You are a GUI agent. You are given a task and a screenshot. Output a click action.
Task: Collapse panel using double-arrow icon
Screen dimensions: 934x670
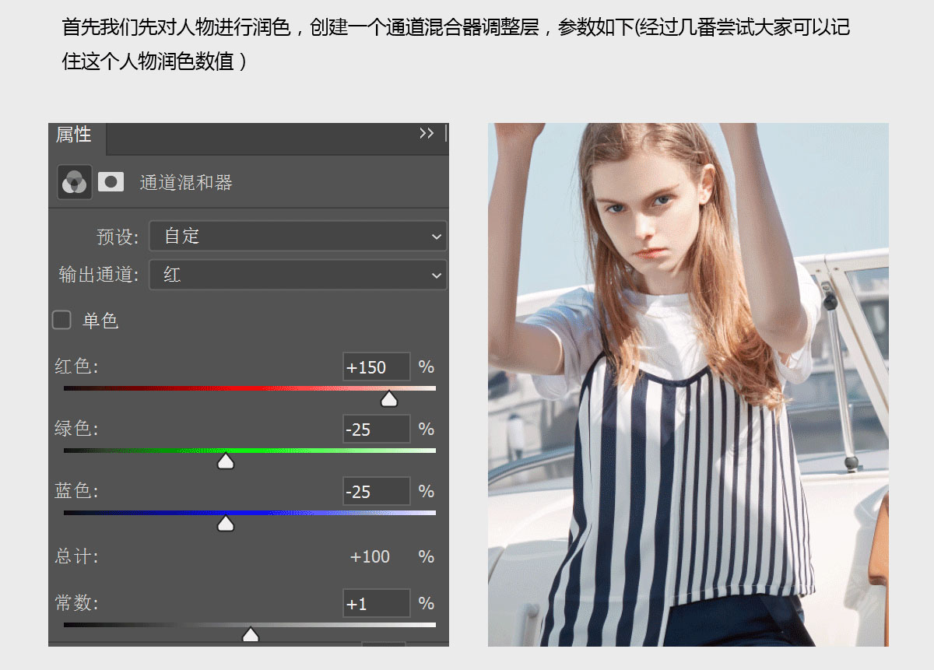(427, 134)
